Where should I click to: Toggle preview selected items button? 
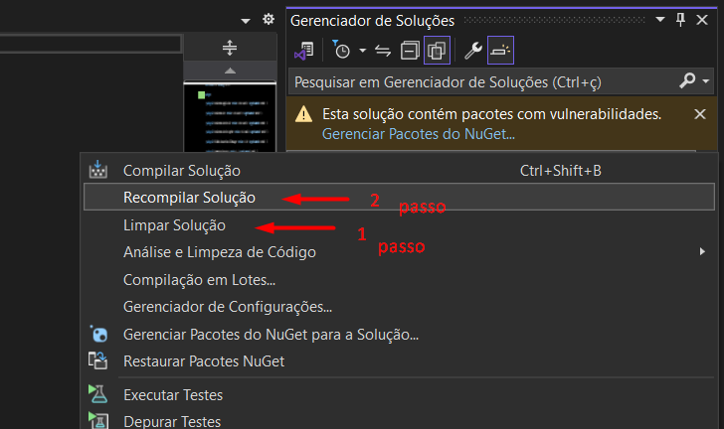pos(500,51)
